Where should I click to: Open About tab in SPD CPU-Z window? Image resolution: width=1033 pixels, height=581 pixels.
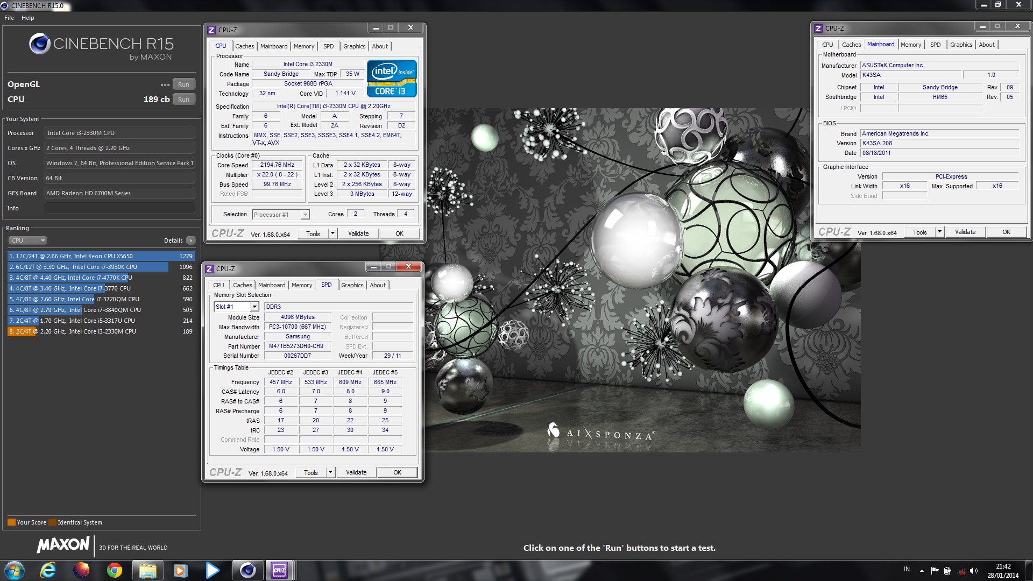point(378,285)
